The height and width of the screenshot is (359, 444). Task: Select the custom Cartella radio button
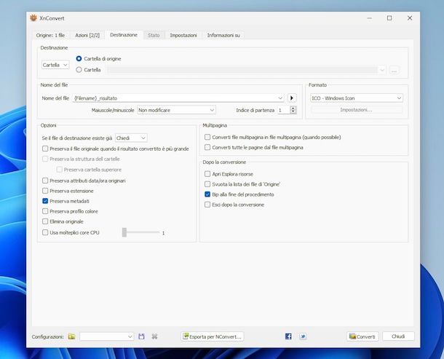[79, 70]
